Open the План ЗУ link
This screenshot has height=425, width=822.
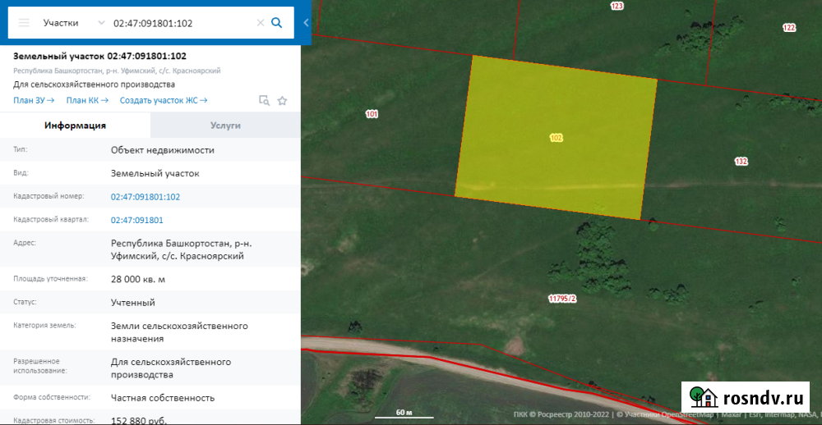[x=34, y=100]
